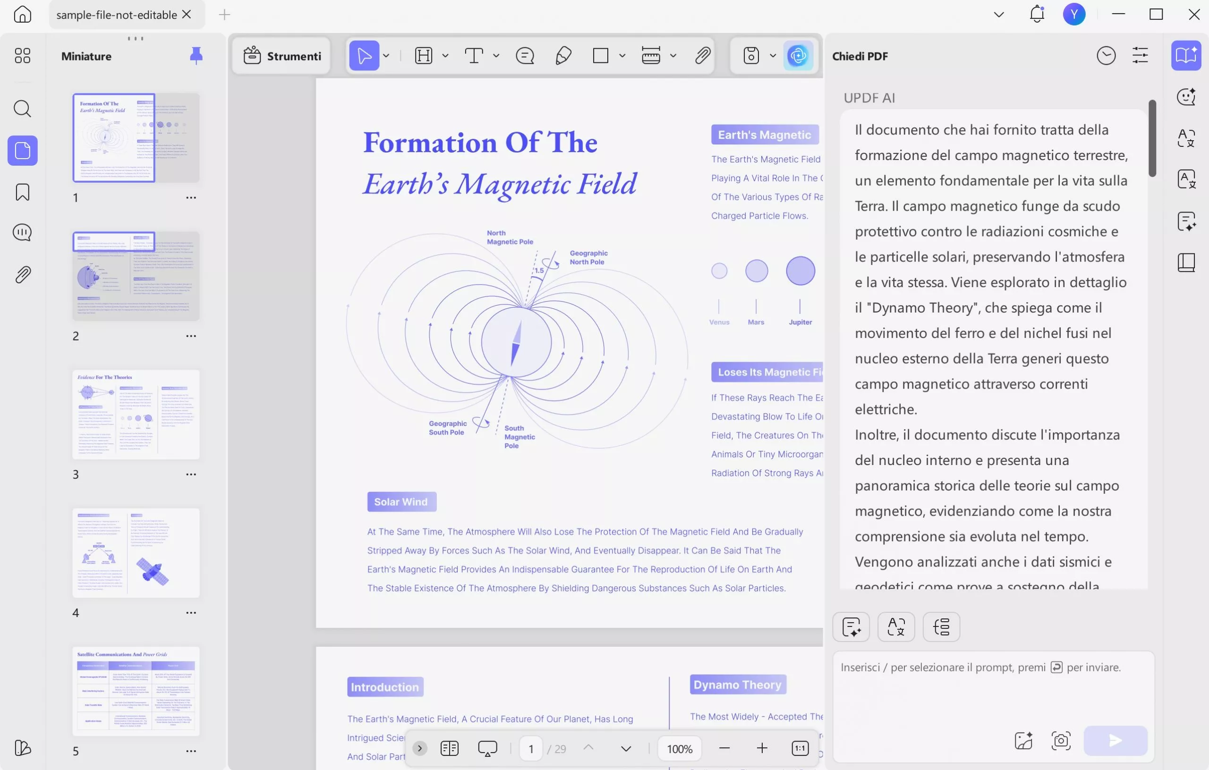Open the comments panel in sidebar
The image size is (1209, 770).
point(23,232)
